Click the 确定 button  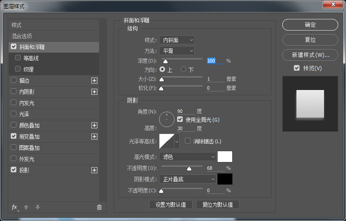[x=310, y=25]
